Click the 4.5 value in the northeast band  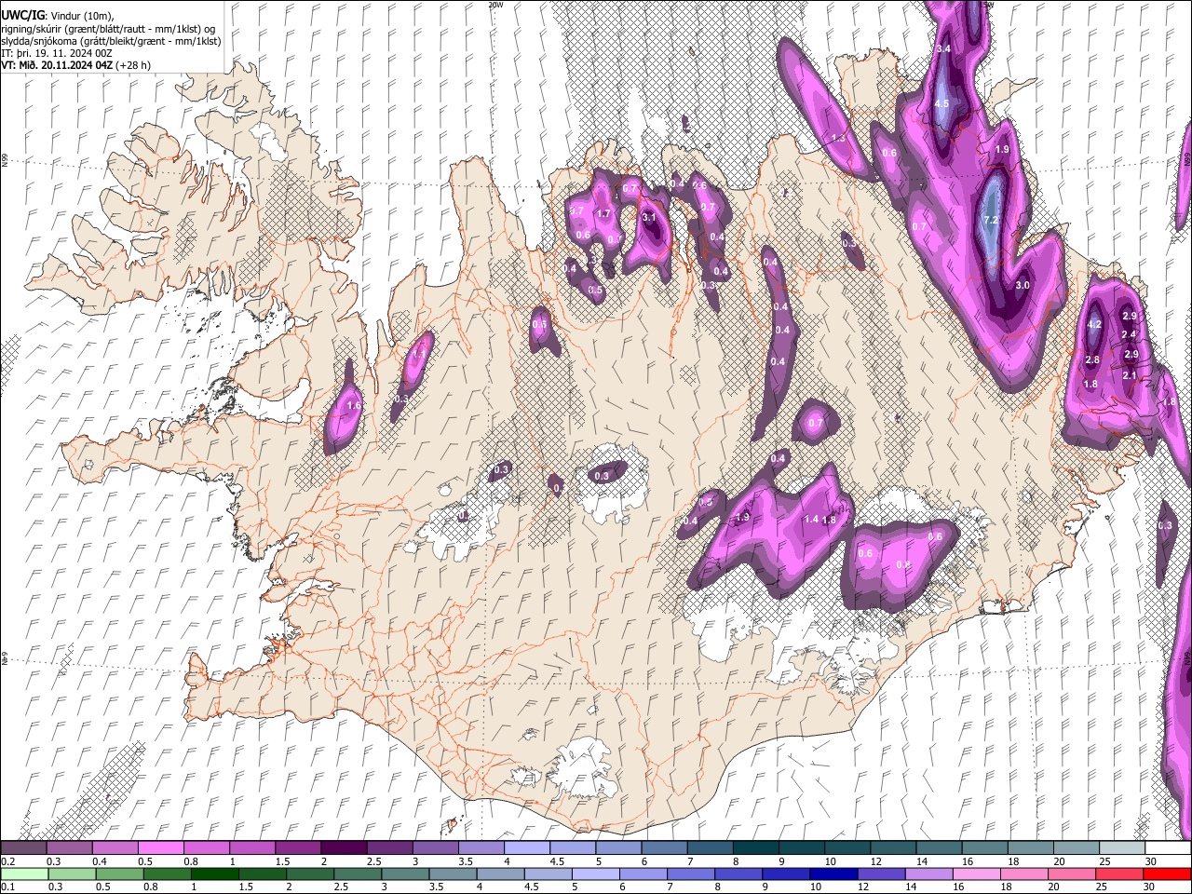coord(941,104)
